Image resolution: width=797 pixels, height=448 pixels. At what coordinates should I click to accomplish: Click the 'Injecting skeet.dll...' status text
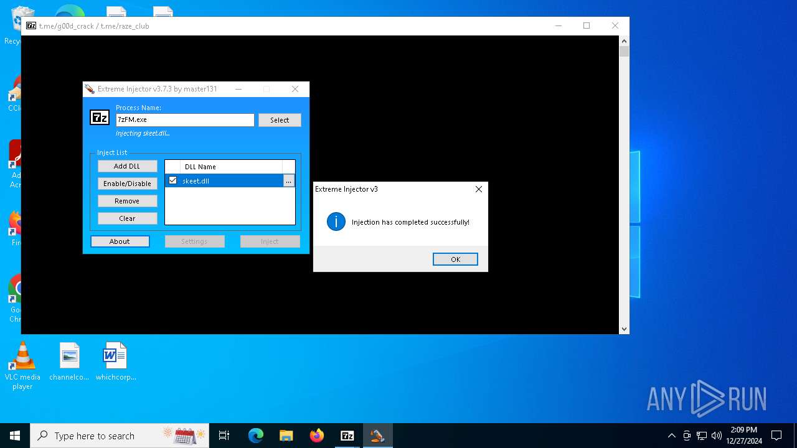coord(143,133)
